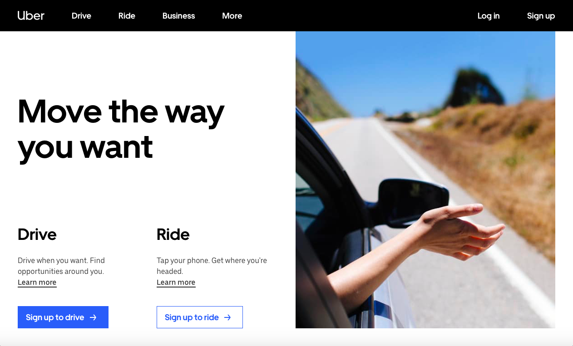The height and width of the screenshot is (346, 573).
Task: Select the Drive when you want description text
Action: point(61,266)
